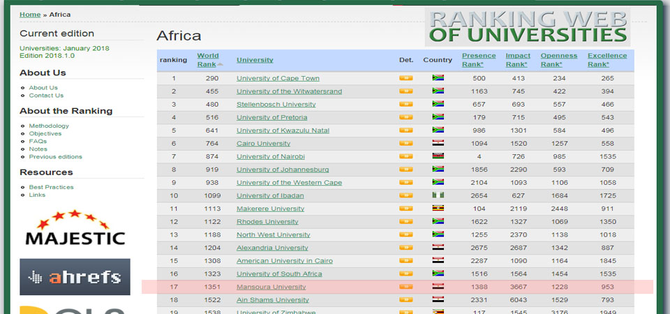Viewport: 670px width, 314px height.
Task: Open details icon for Makerere University
Action: point(406,209)
